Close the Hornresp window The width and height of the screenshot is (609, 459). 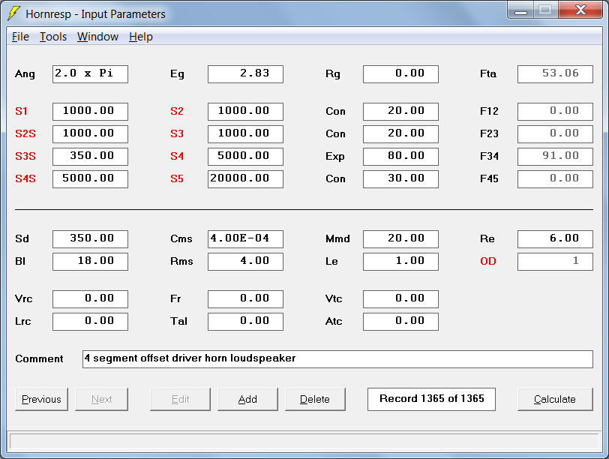pos(580,10)
